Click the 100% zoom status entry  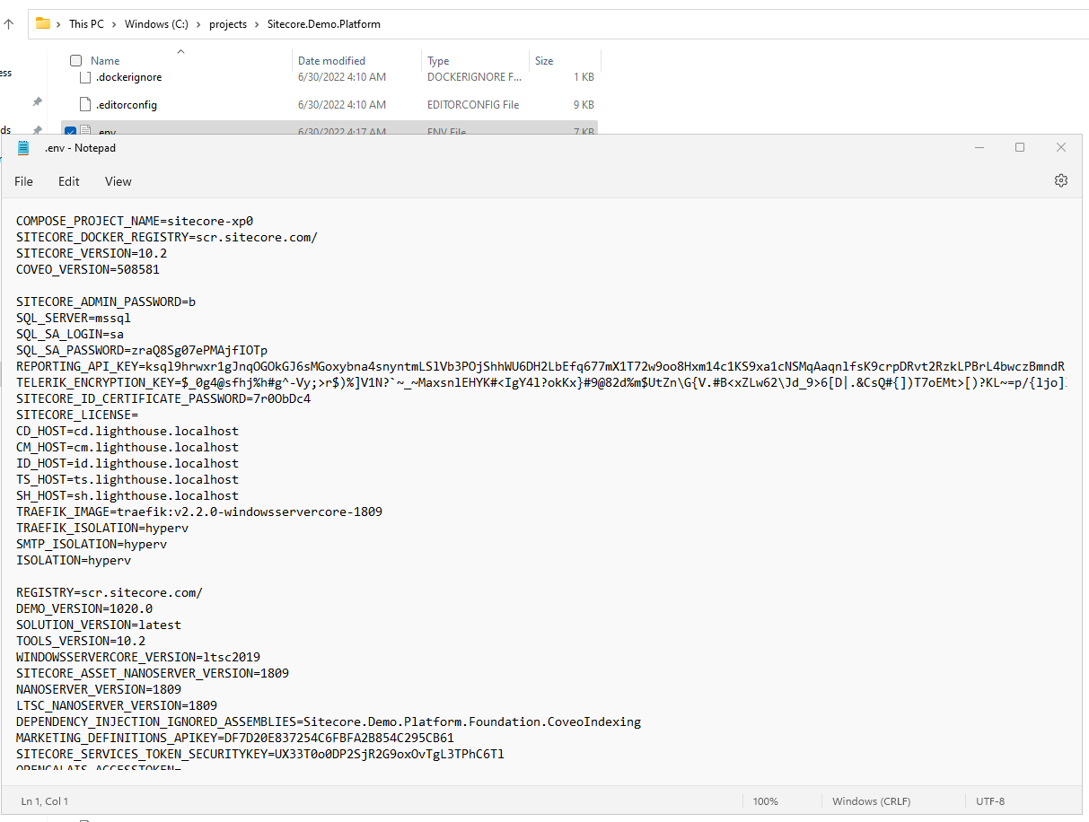click(x=766, y=800)
